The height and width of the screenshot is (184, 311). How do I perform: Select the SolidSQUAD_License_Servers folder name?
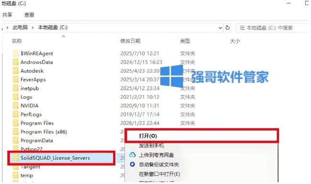point(55,158)
